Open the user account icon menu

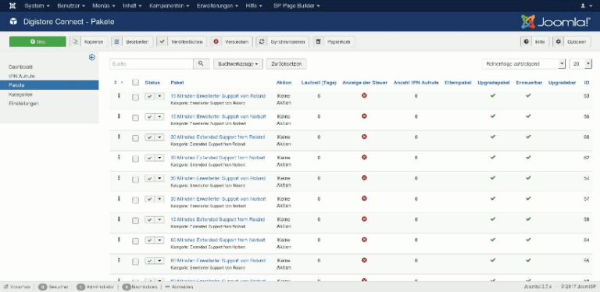pos(585,5)
